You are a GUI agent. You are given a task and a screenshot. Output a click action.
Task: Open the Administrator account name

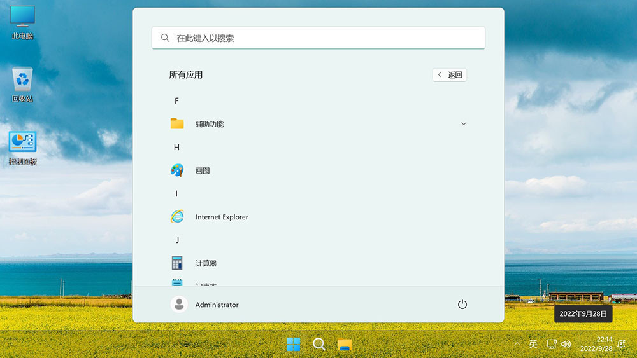coord(217,305)
